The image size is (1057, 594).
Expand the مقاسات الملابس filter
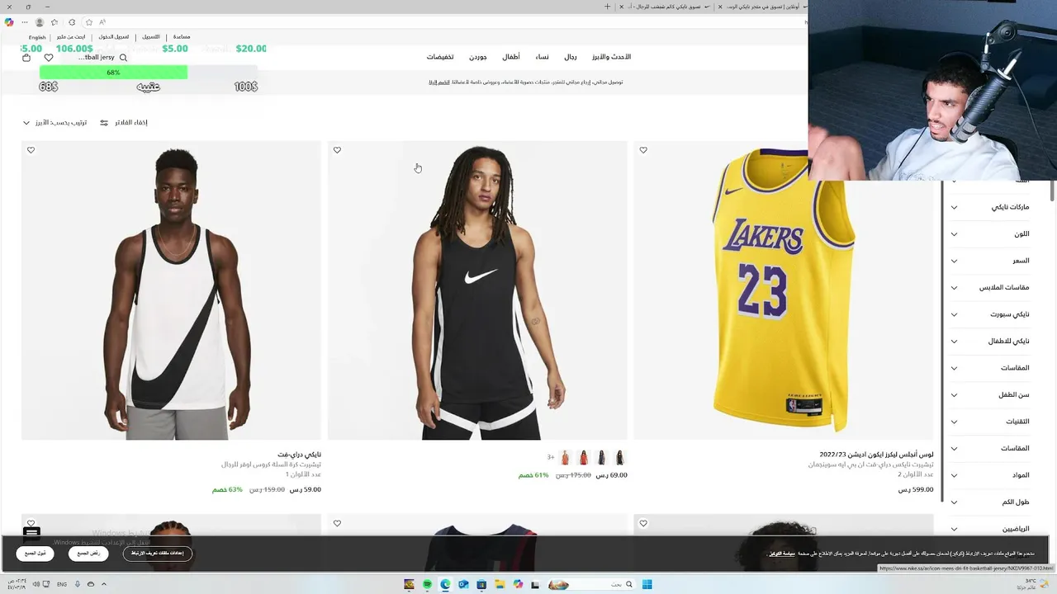pos(990,288)
